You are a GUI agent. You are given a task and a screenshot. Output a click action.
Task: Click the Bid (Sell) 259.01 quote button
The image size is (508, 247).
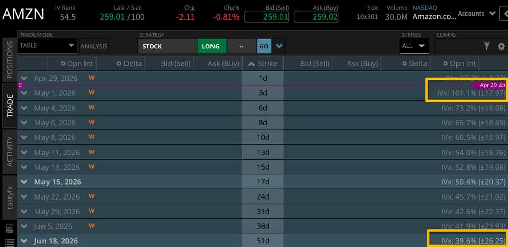[x=267, y=17]
